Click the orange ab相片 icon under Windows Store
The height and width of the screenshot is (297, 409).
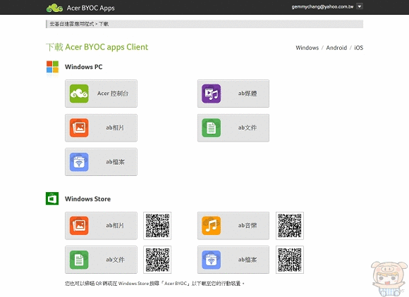(79, 225)
